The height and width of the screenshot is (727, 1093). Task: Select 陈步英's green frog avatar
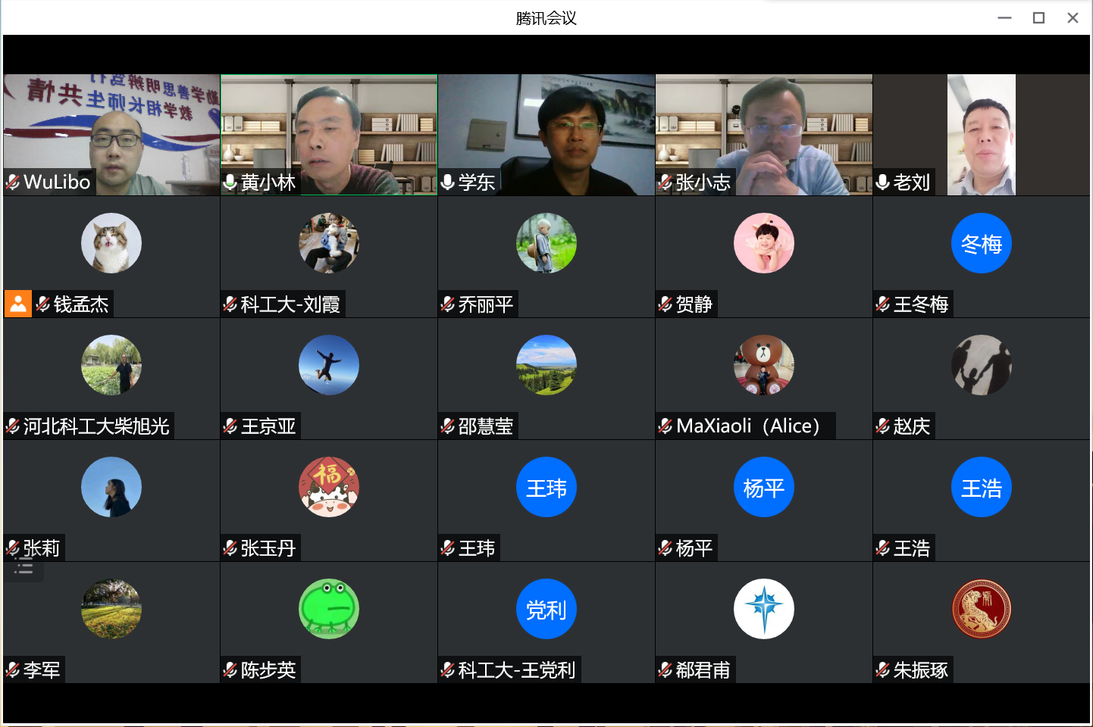[328, 609]
